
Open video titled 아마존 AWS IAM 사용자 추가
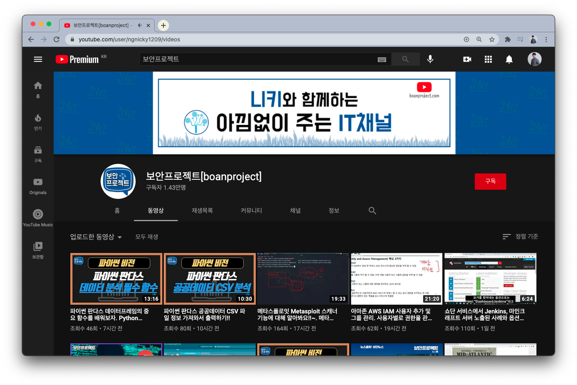(x=391, y=315)
